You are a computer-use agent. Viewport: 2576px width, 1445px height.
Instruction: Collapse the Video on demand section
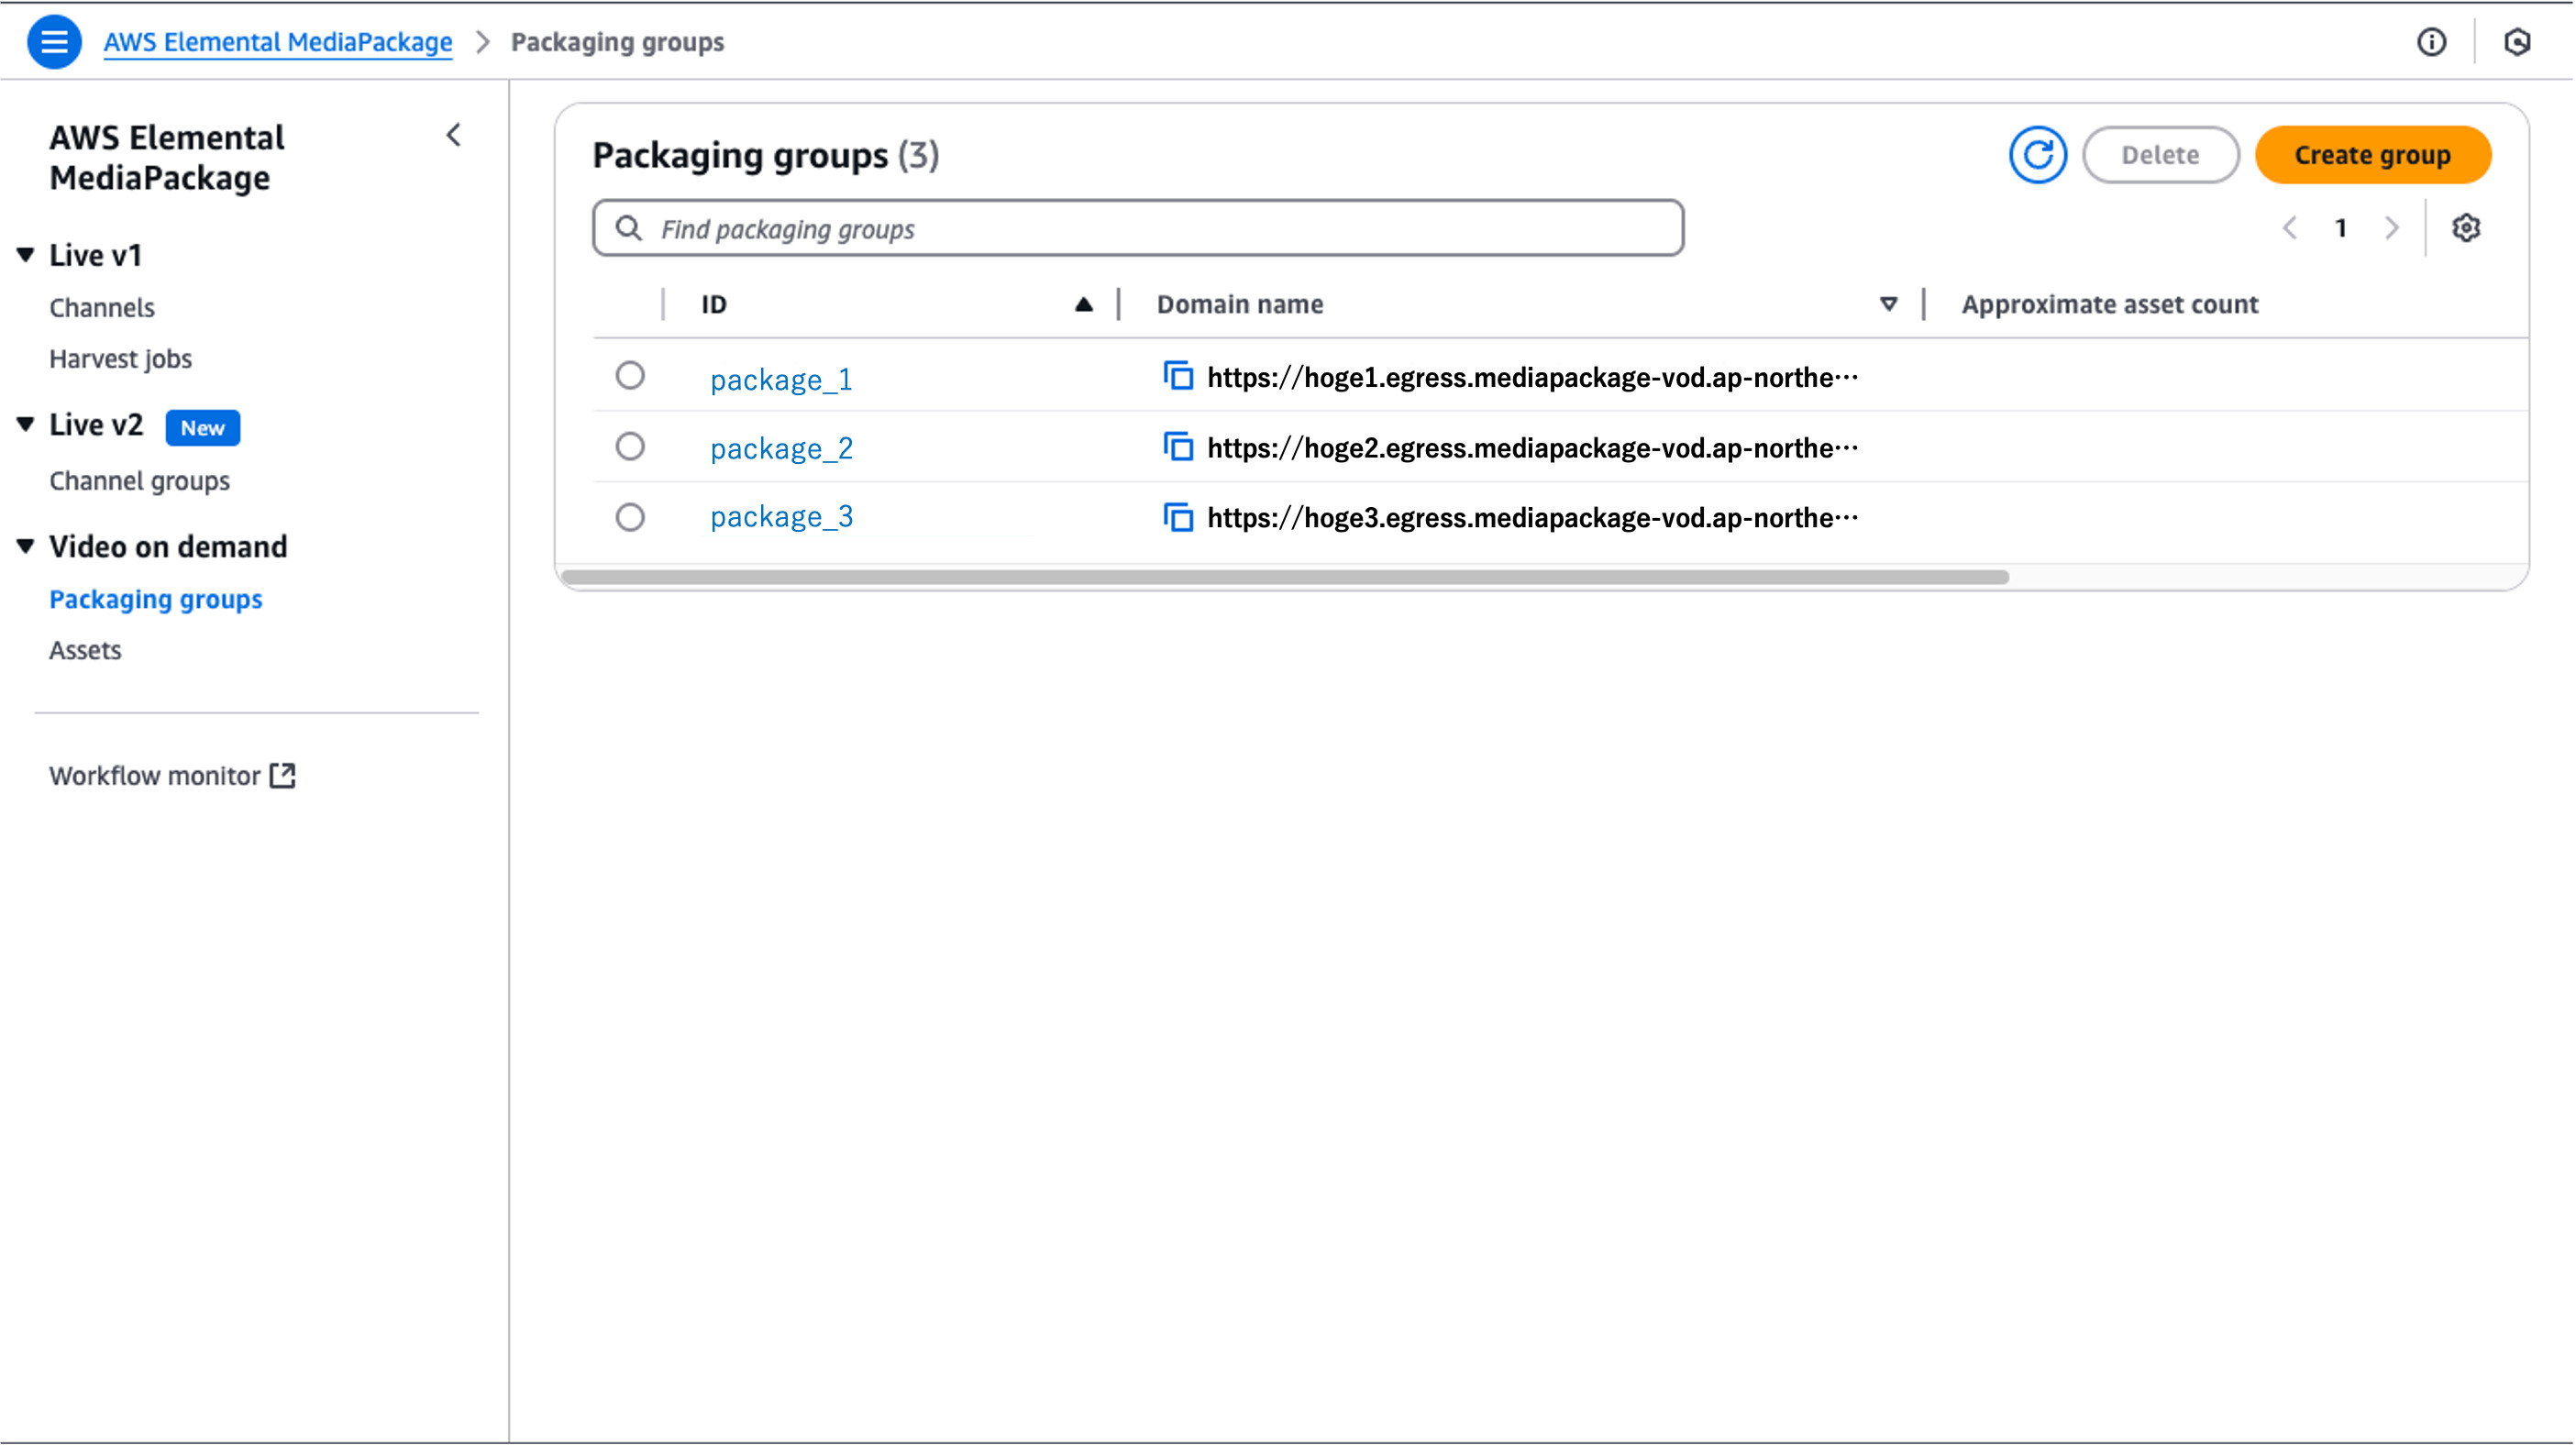(26, 546)
